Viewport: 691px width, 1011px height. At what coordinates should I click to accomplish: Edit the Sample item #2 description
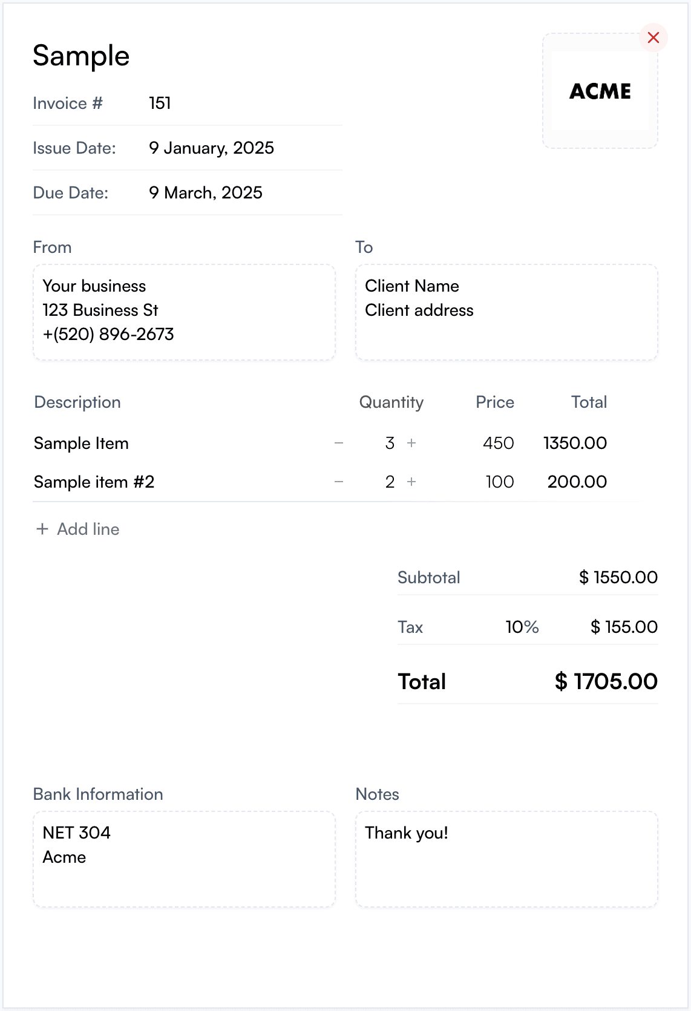[x=94, y=482]
